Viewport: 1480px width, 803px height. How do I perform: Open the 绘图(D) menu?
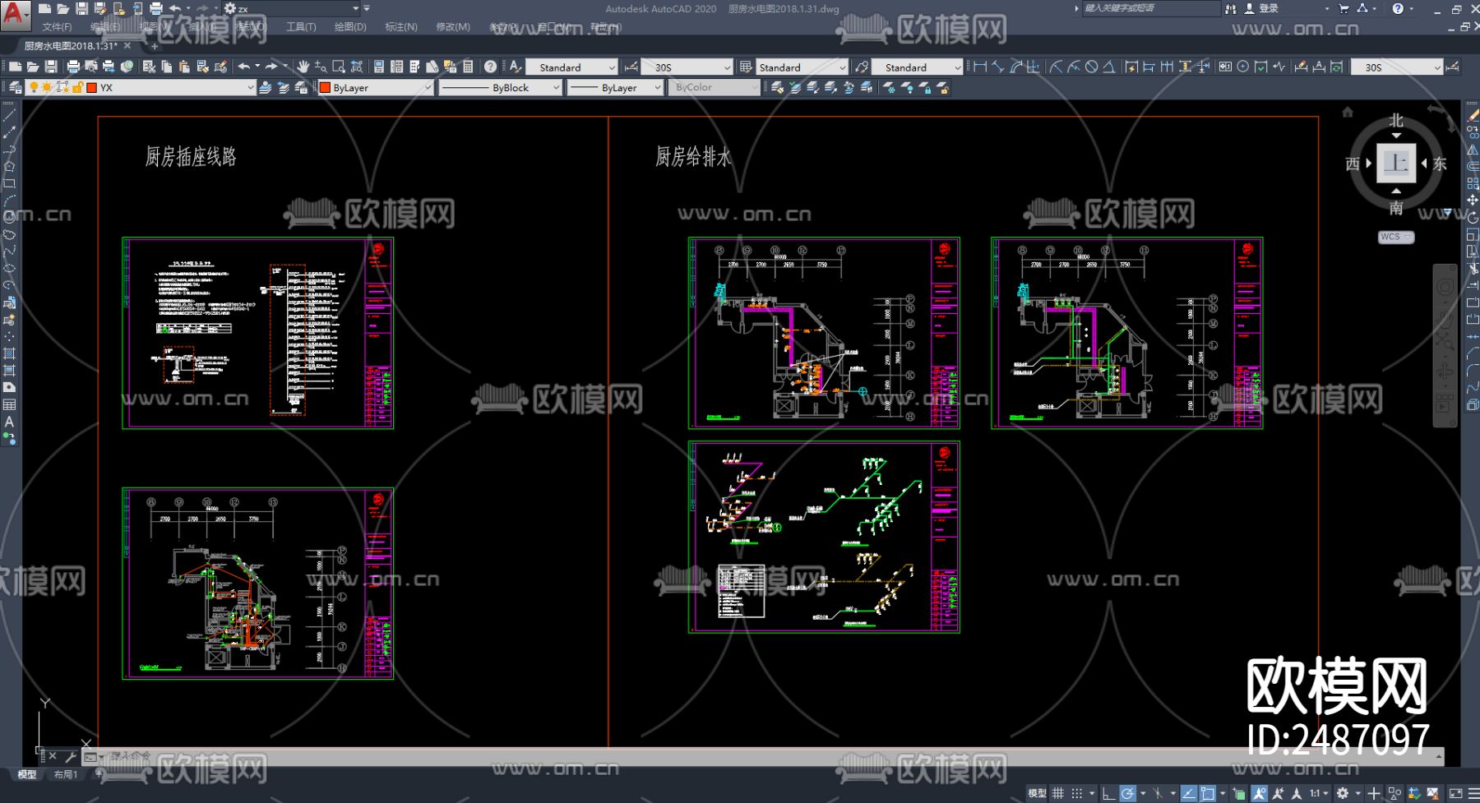(x=350, y=27)
